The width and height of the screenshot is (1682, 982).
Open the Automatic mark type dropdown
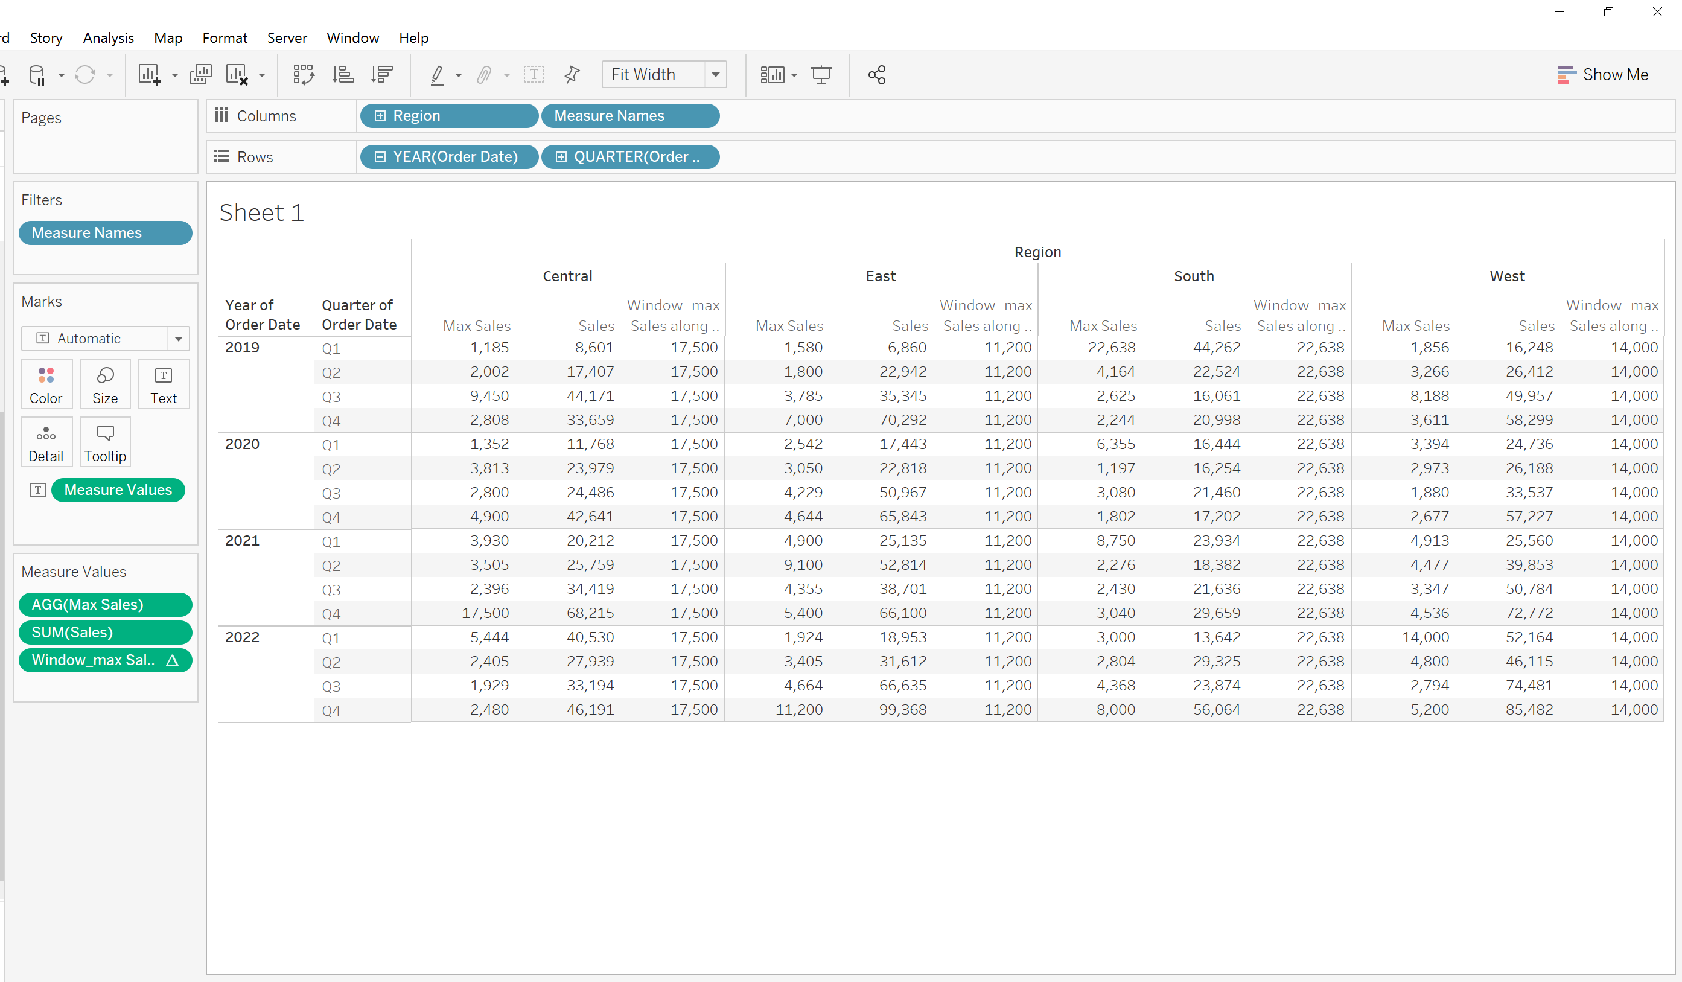(178, 339)
